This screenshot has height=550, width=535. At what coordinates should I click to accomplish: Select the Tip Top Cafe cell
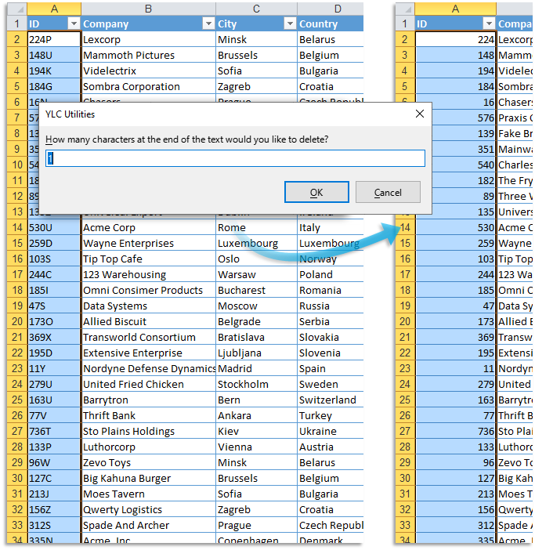pos(149,259)
